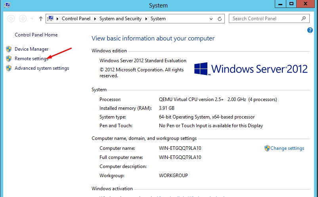Click the shield icon beside Device Manager
The height and width of the screenshot is (197, 318).
point(9,49)
